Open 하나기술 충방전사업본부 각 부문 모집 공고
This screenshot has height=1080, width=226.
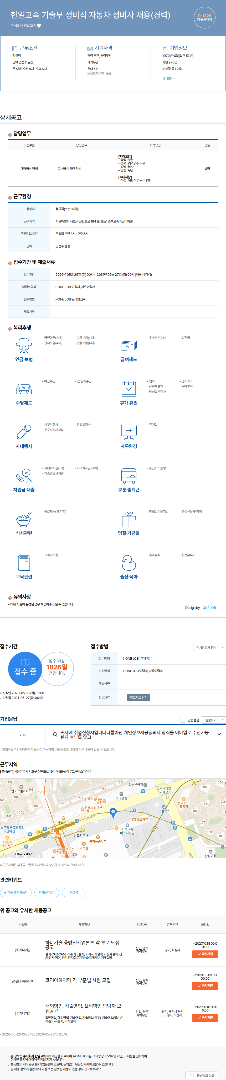(x=83, y=945)
